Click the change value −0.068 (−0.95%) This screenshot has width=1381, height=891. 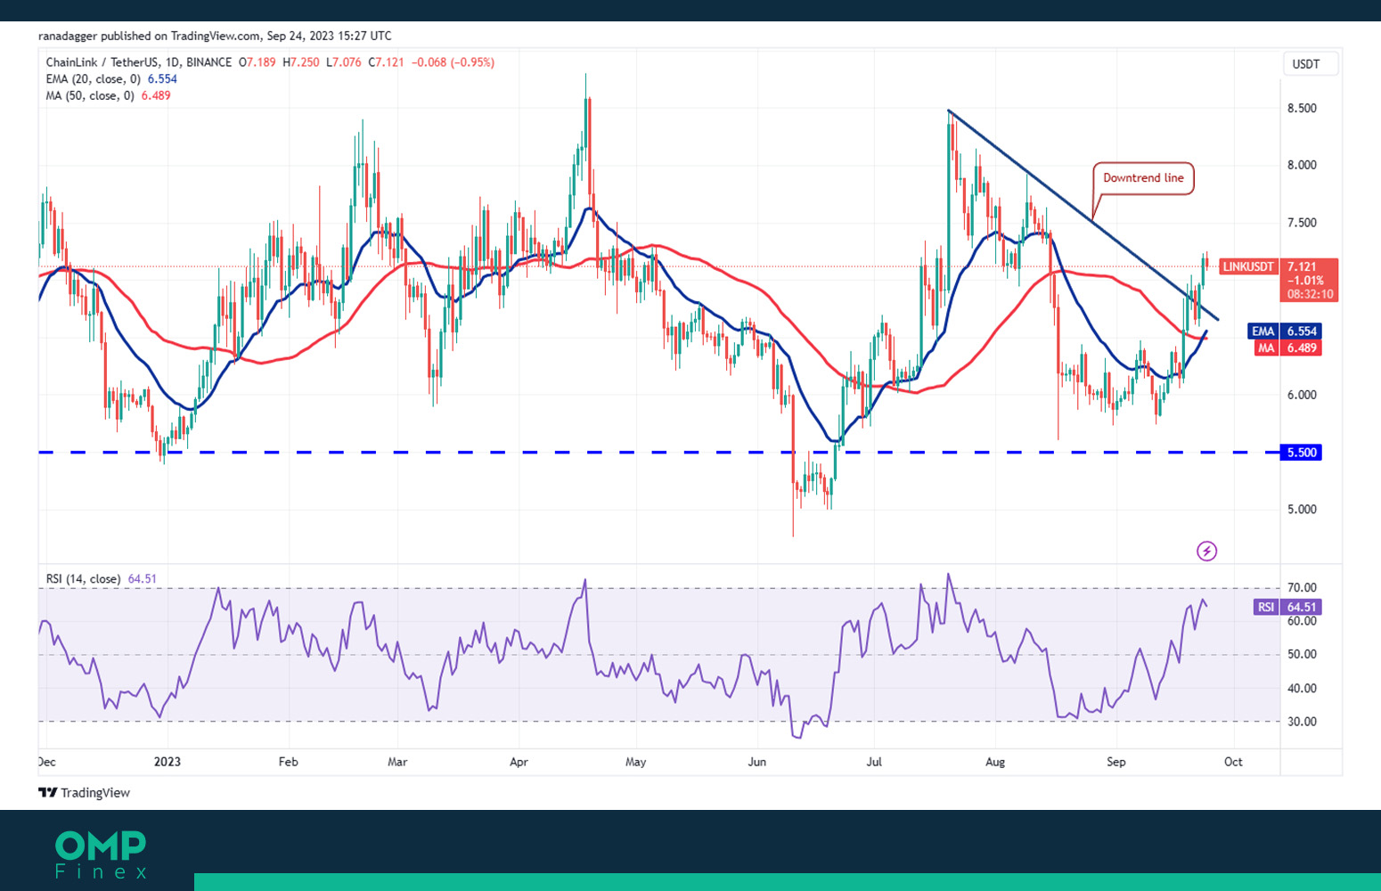tap(454, 62)
